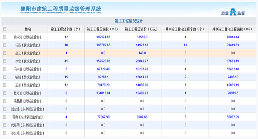Check the box beside 邓文龙 row
258x139 pixels.
[x=4, y=133]
